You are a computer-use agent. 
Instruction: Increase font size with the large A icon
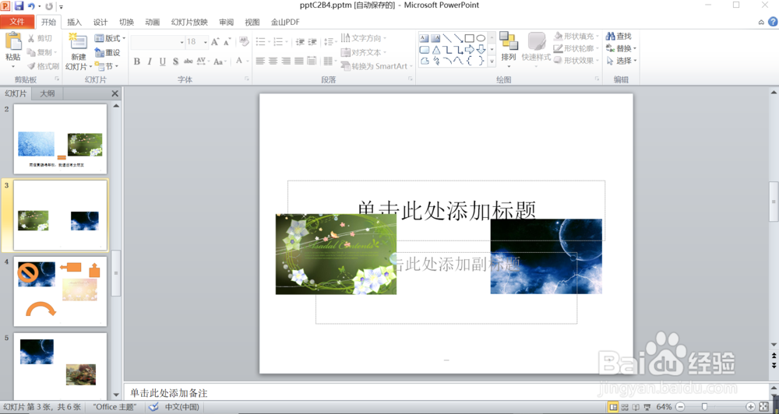point(215,42)
